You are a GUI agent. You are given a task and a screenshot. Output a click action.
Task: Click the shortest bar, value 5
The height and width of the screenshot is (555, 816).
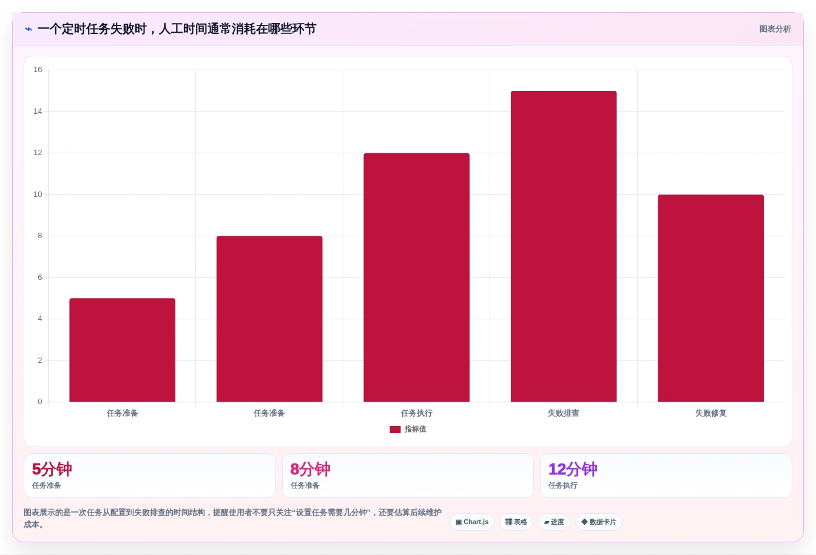tap(123, 350)
